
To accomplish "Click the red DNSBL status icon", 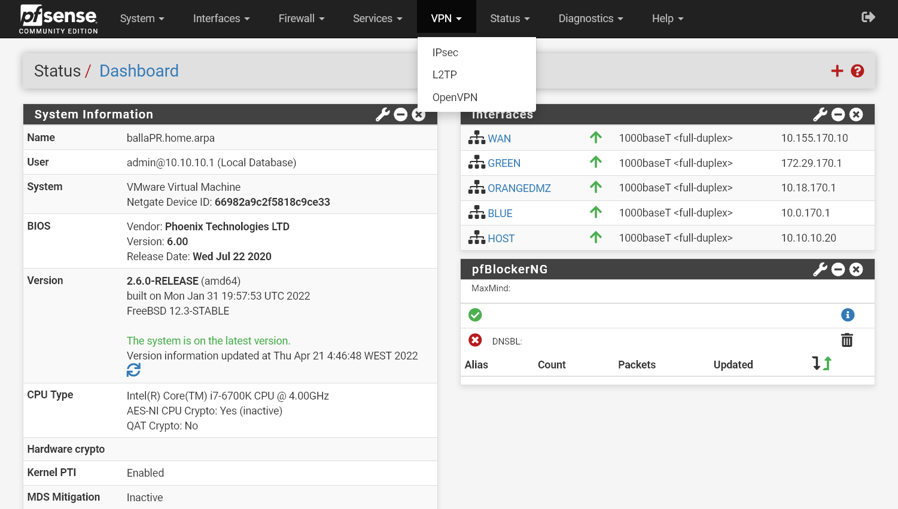I will (x=475, y=340).
